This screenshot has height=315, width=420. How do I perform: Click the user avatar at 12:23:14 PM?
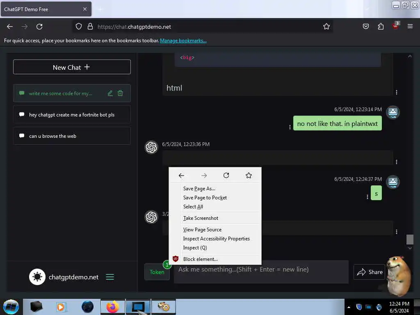click(393, 112)
